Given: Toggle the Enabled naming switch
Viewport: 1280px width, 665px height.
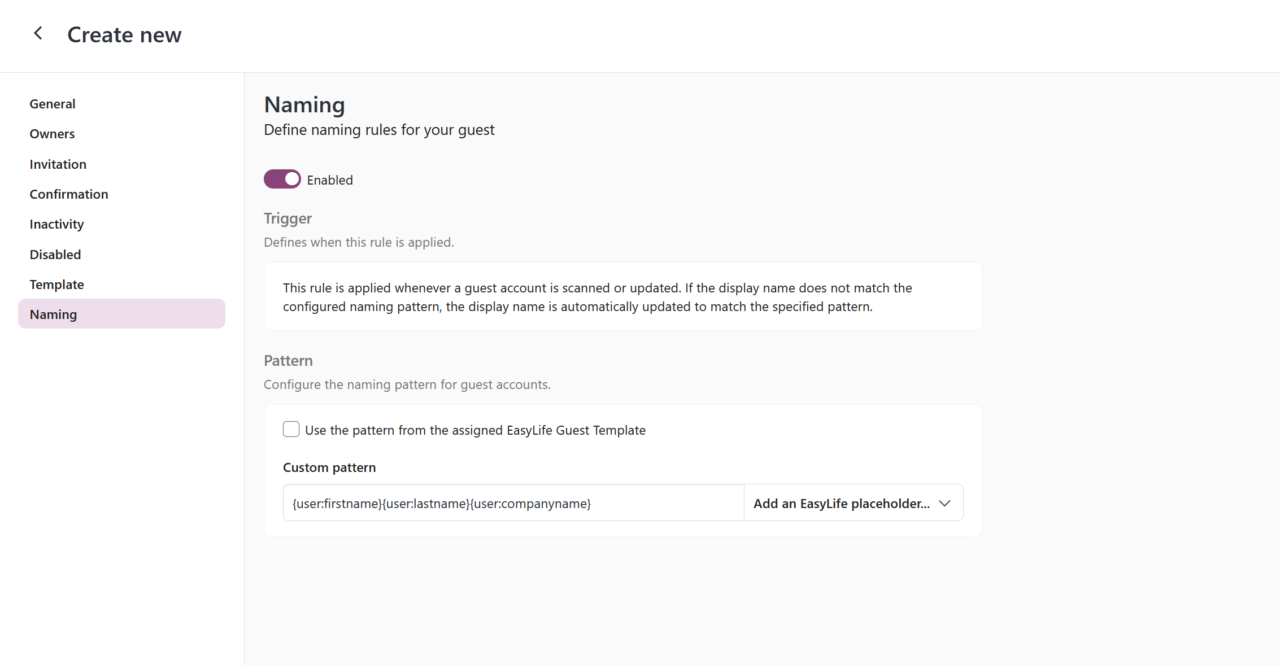Looking at the screenshot, I should click(x=282, y=180).
